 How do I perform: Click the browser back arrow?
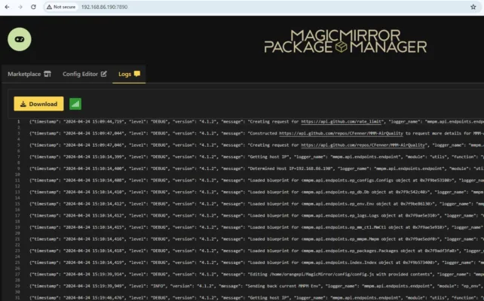[x=7, y=7]
